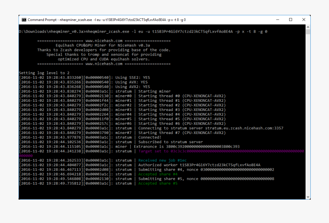Maximize the Command Prompt window
This screenshot has height=223, width=329.
[x=291, y=20]
